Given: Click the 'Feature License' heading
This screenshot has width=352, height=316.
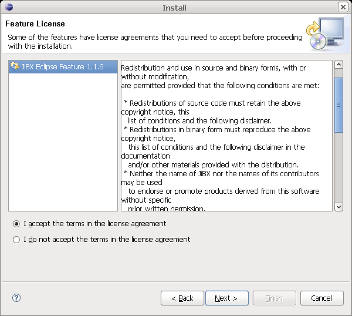Looking at the screenshot, I should [x=35, y=24].
